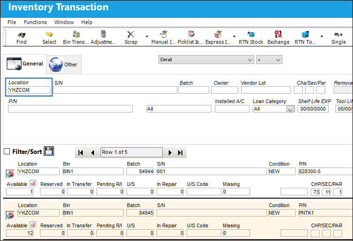Save the filter using the floppy disk icon
The image size is (353, 241).
(x=49, y=151)
